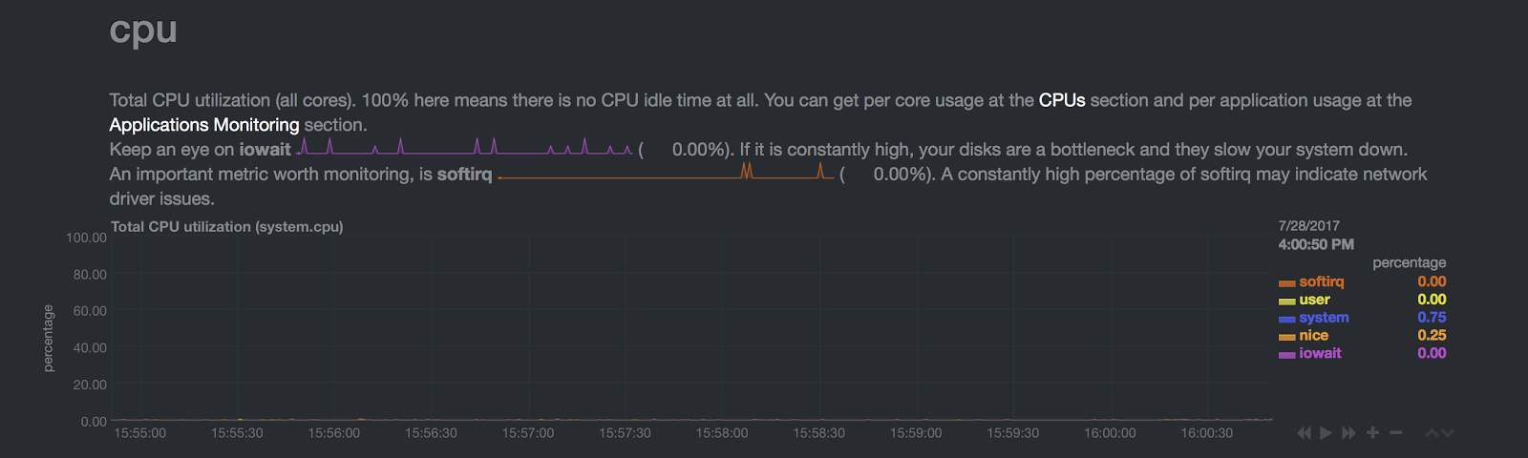
Task: Enlarge chart height with down chevron
Action: click(x=1448, y=433)
